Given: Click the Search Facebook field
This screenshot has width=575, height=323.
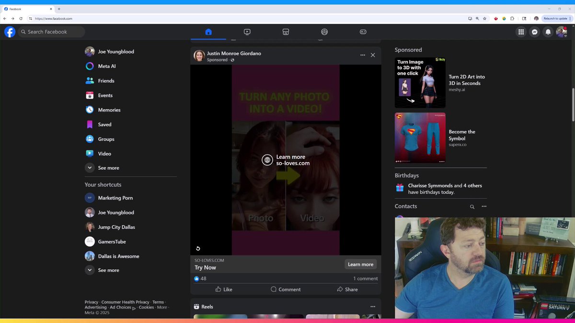Looking at the screenshot, I should [x=52, y=32].
